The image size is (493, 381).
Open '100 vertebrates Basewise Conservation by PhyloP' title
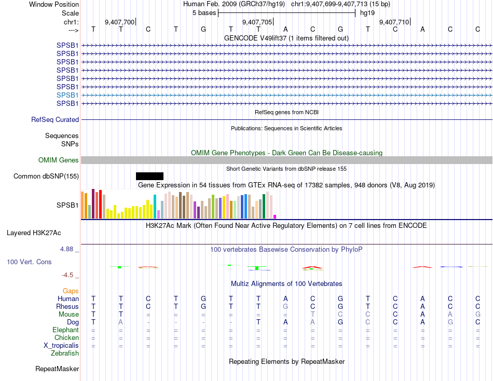pos(286,250)
